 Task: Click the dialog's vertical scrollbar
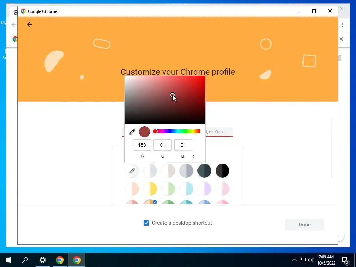tap(332, 148)
